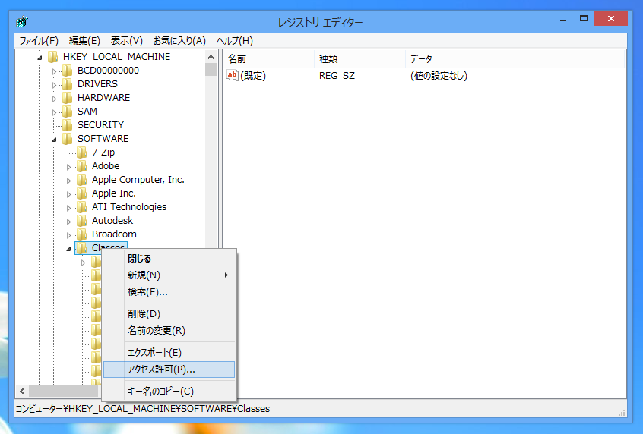Click the HARDWARE folder icon
This screenshot has height=434, width=643.
coord(67,98)
